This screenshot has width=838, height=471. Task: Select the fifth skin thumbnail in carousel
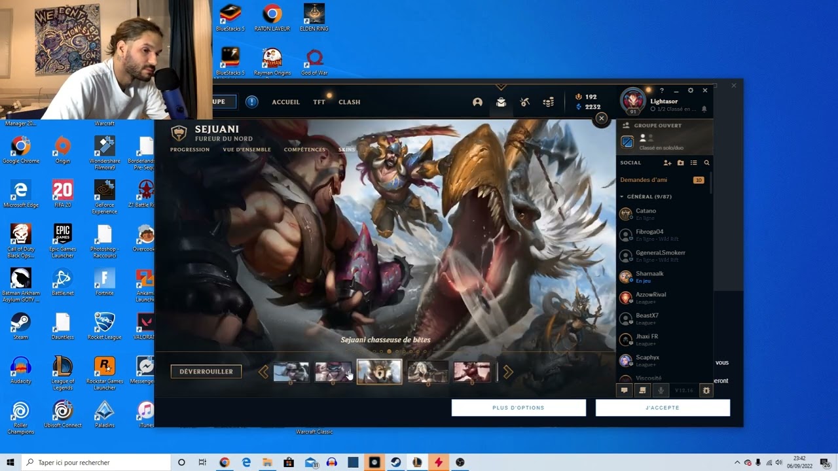click(x=472, y=372)
